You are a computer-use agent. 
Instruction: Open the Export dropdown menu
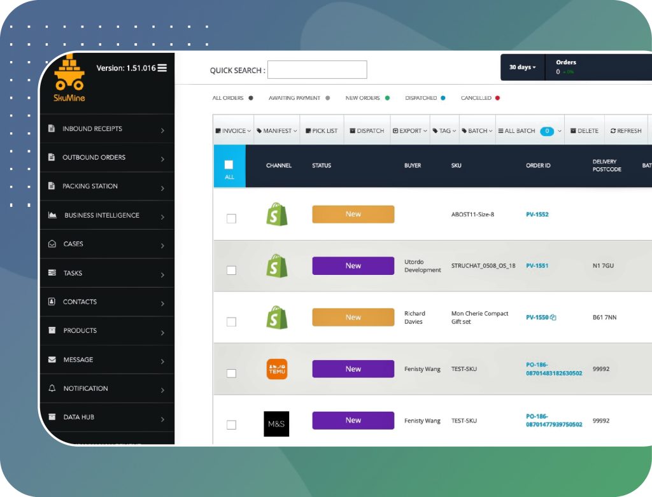pos(410,131)
